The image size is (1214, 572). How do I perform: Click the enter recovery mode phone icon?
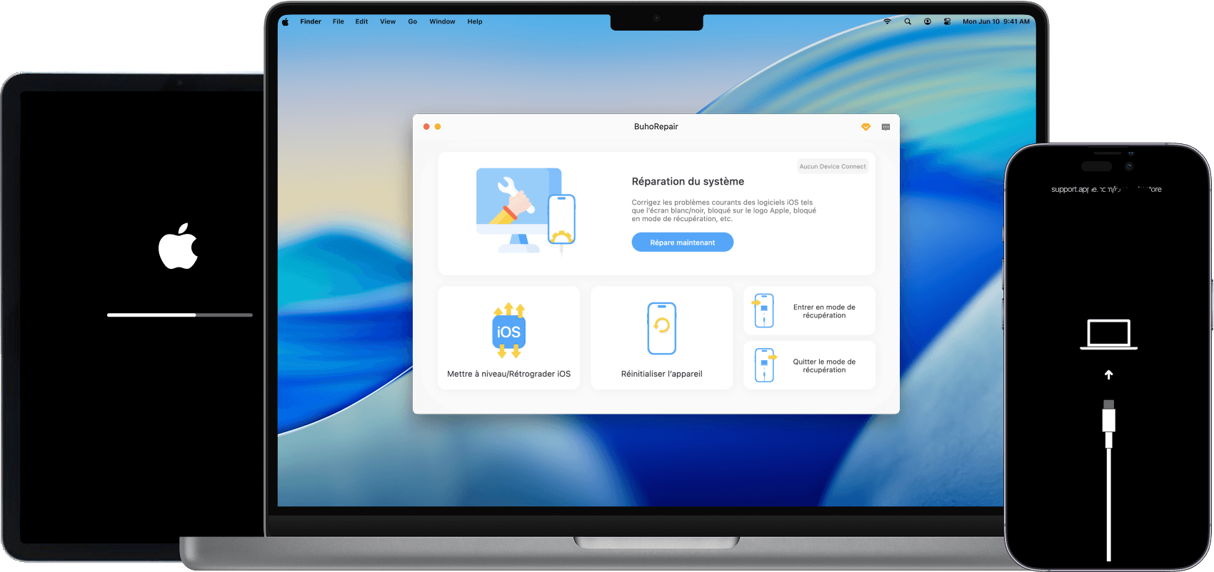click(763, 311)
